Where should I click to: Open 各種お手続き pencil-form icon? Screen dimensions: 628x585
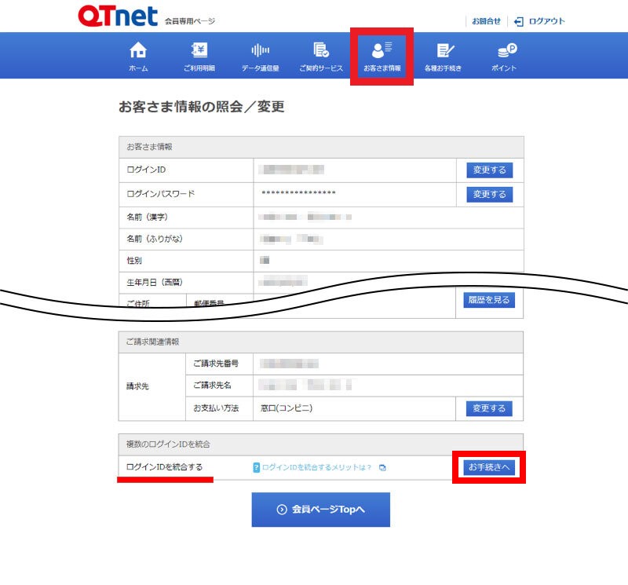[x=445, y=51]
